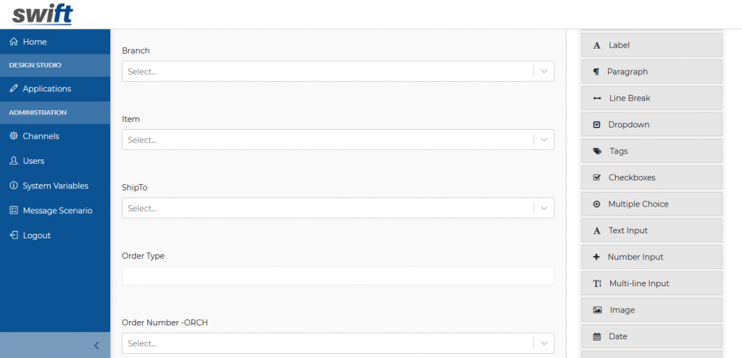Expand the Branch dropdown arrow
The image size is (742, 358).
click(x=543, y=72)
